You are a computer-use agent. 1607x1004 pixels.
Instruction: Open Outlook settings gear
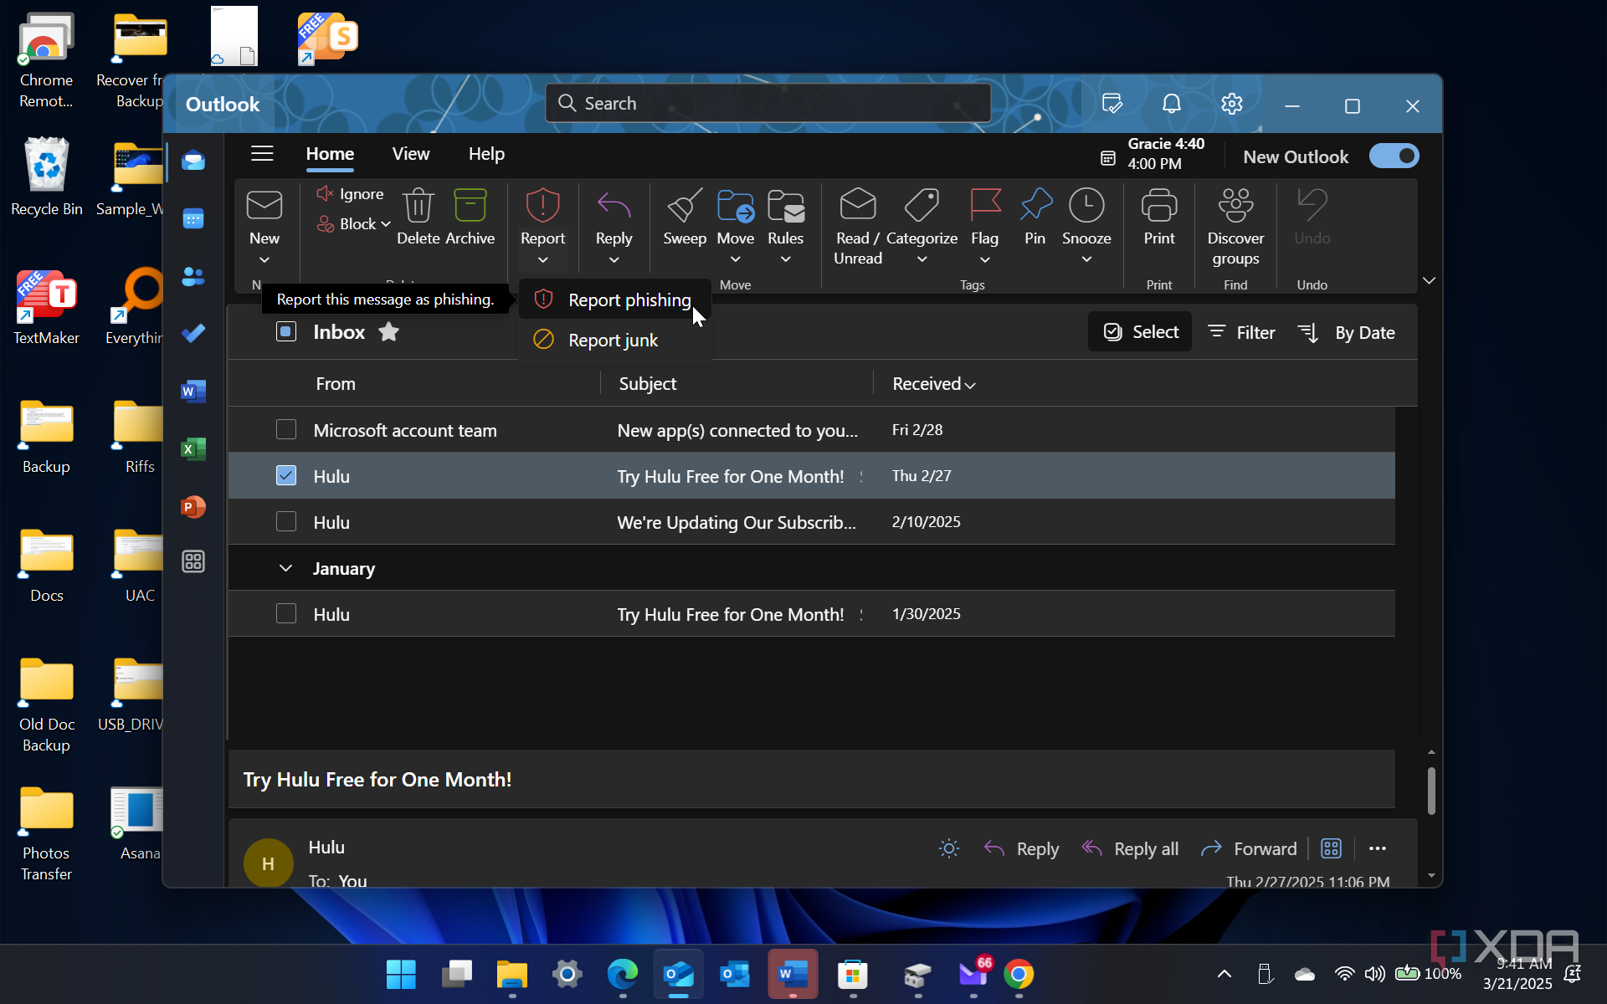(x=1231, y=104)
